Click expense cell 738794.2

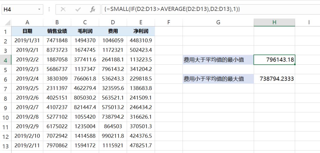(113, 117)
